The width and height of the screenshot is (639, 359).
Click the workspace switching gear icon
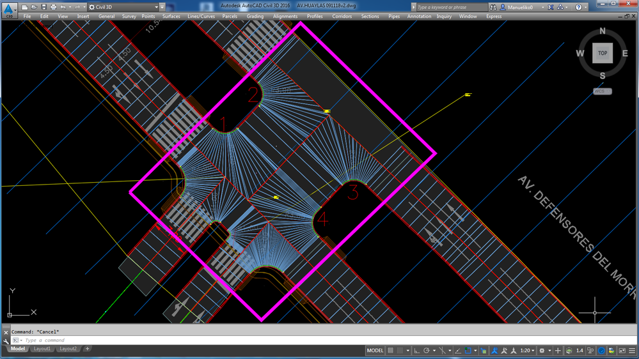click(542, 351)
